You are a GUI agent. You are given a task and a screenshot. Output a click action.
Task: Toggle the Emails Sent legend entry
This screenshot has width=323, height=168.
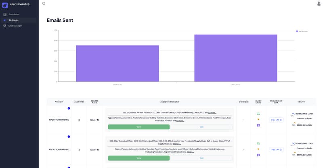tap(302, 31)
